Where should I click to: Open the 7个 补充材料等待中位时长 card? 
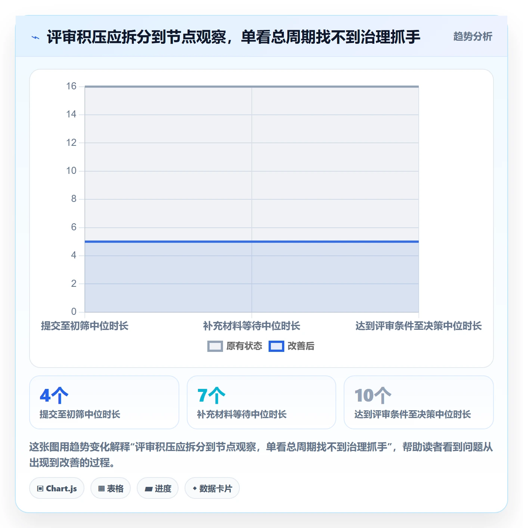pos(261,402)
